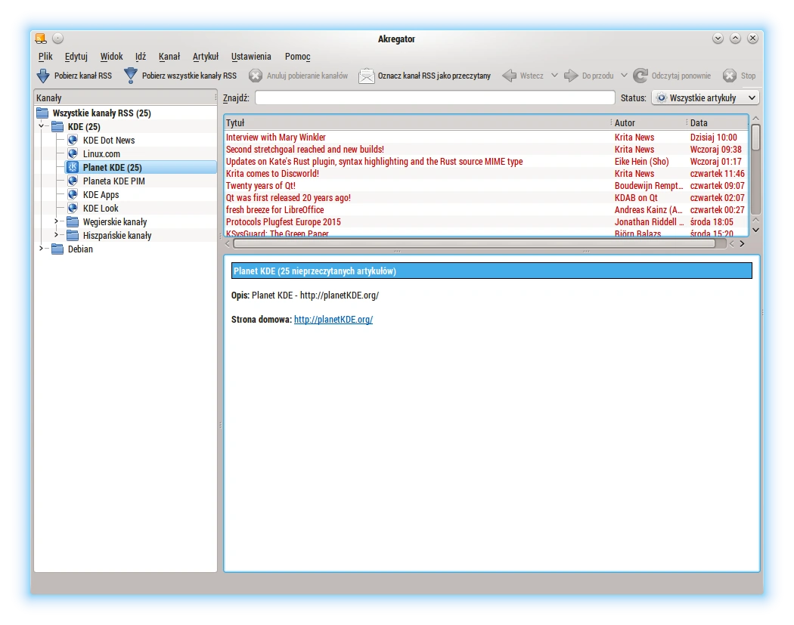Image resolution: width=794 pixels, height=625 pixels.
Task: Click the Stop toolbar icon
Action: [x=730, y=76]
